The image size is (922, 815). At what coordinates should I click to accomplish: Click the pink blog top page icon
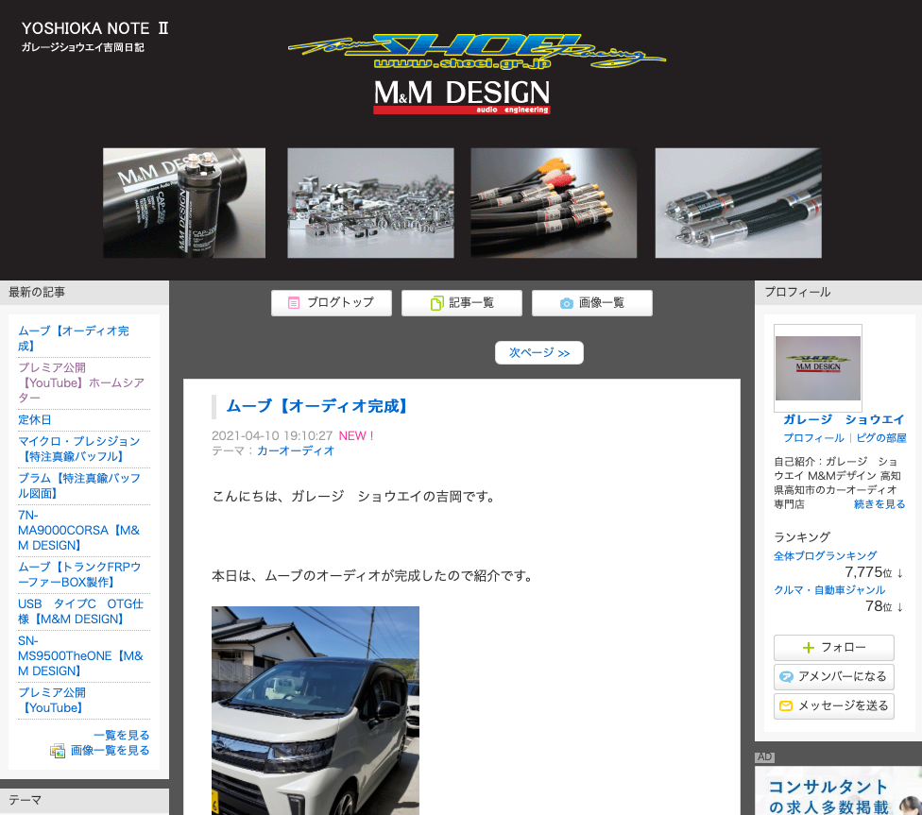click(x=294, y=303)
